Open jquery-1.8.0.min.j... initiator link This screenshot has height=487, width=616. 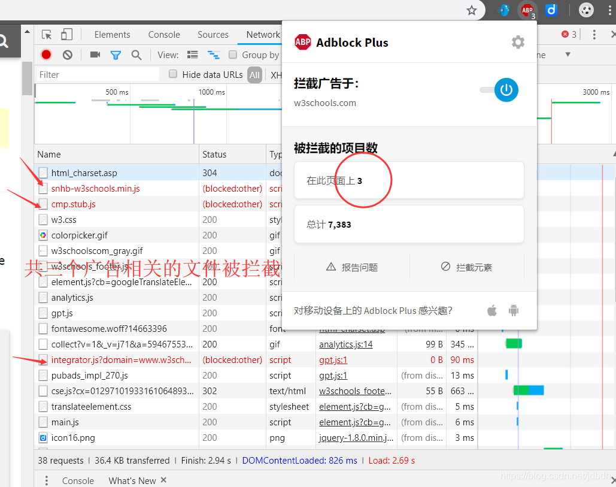pyautogui.click(x=356, y=438)
